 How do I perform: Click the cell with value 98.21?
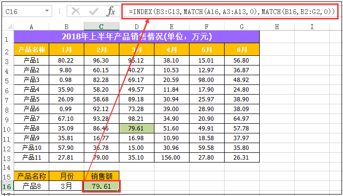pyautogui.click(x=137, y=119)
